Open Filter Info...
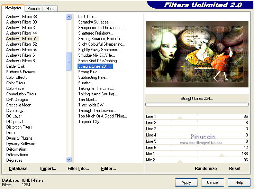The width and height of the screenshot is (254, 189). pos(78,169)
